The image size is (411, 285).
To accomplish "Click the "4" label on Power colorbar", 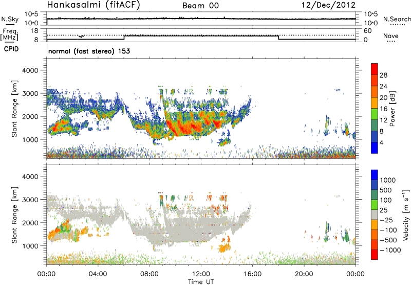I will [382, 142].
